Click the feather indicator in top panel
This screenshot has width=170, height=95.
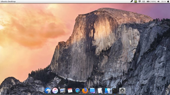(x=131, y=1)
